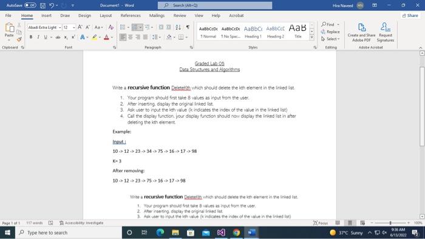Apply the Title style

pyautogui.click(x=297, y=32)
